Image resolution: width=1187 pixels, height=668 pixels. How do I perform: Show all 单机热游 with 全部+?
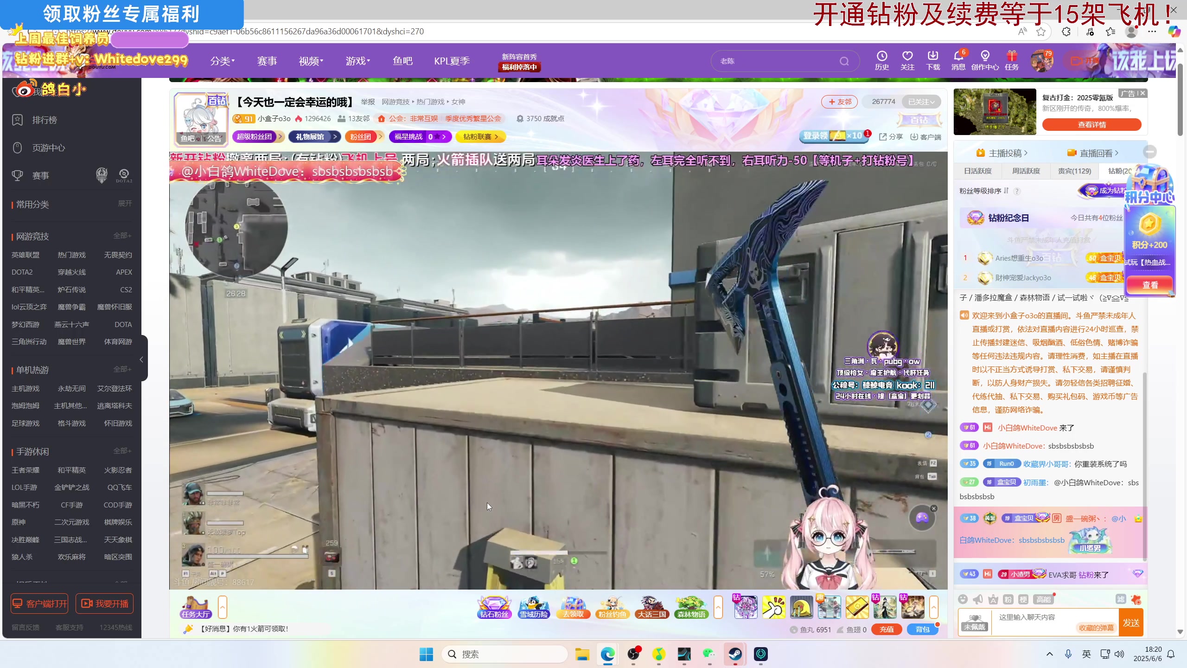(x=122, y=369)
